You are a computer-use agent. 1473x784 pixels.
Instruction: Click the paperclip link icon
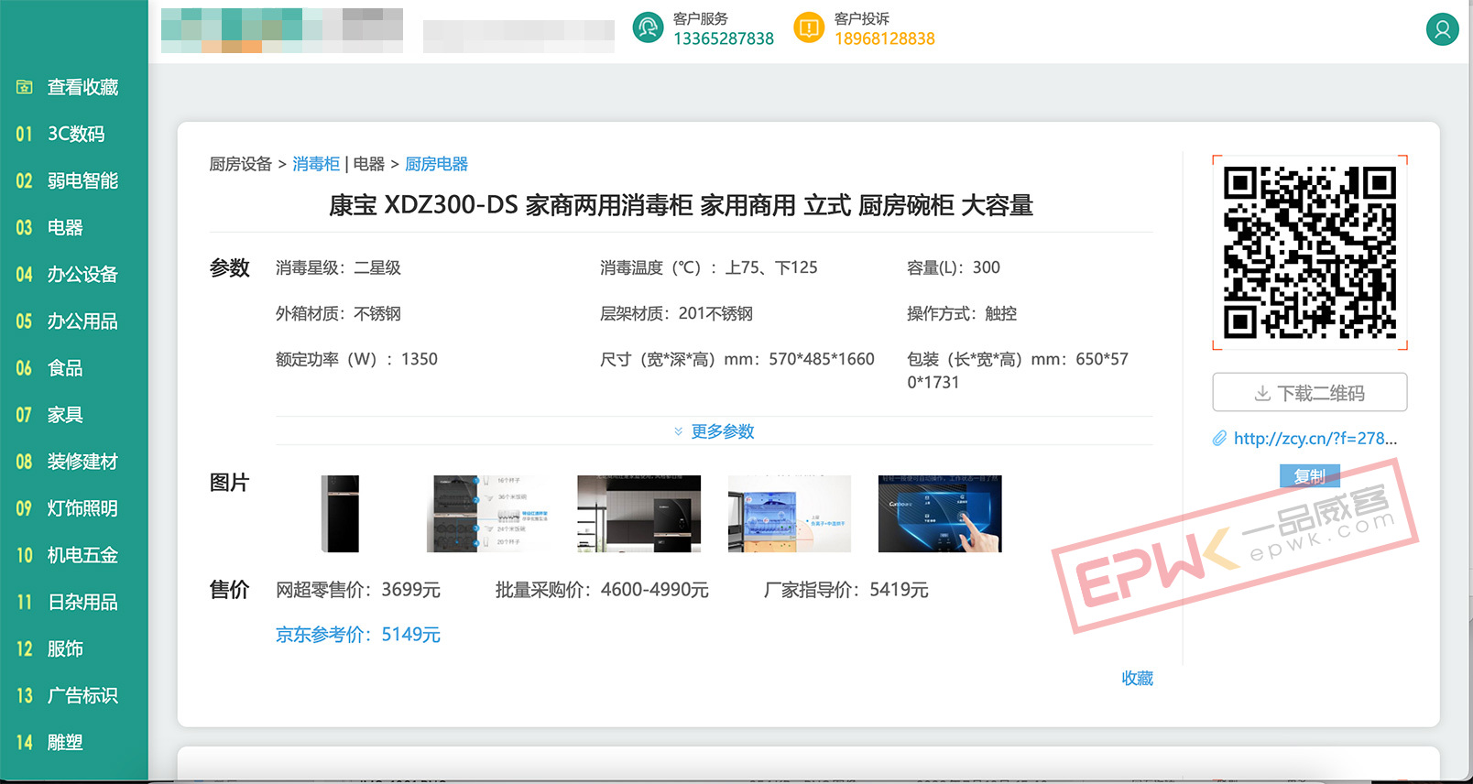(1219, 439)
